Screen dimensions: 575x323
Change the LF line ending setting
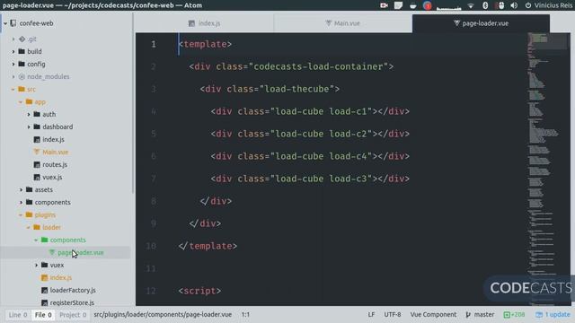(x=371, y=314)
